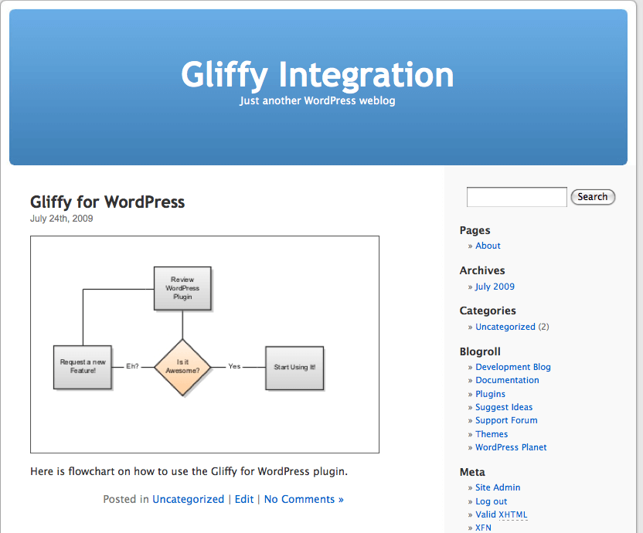This screenshot has width=643, height=533.
Task: Open the About page link
Action: 488,246
